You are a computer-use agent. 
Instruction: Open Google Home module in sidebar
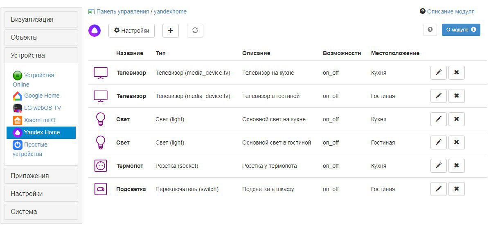pos(41,96)
